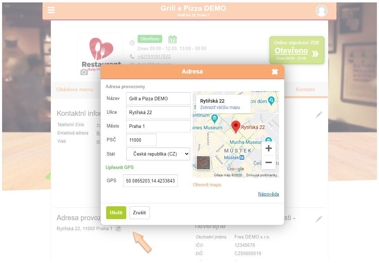The image size is (379, 263).
Task: Open the Obědové menu tab
Action: pos(74,90)
